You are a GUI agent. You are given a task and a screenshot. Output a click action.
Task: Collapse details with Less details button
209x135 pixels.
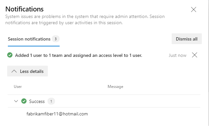coord(28,71)
